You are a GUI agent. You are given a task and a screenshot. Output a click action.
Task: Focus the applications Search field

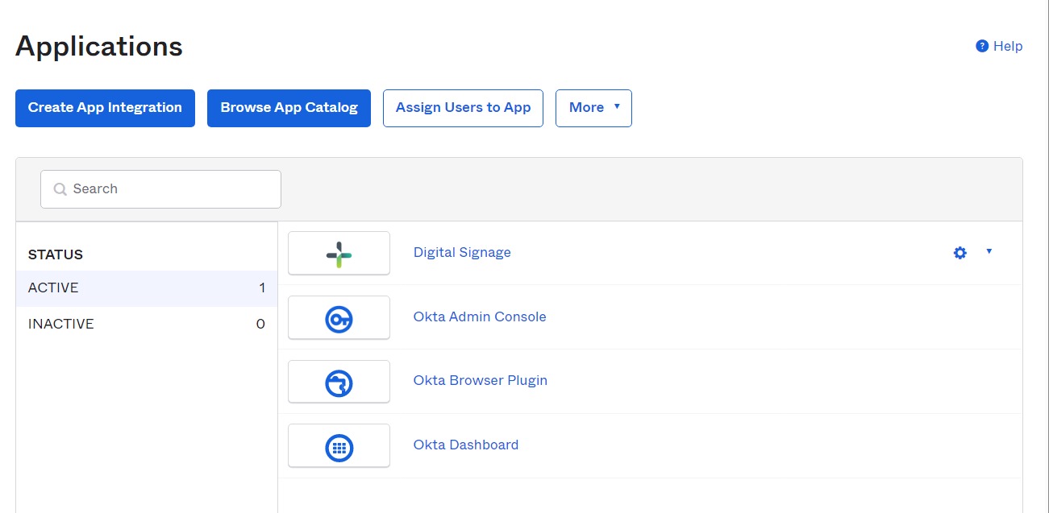[160, 189]
